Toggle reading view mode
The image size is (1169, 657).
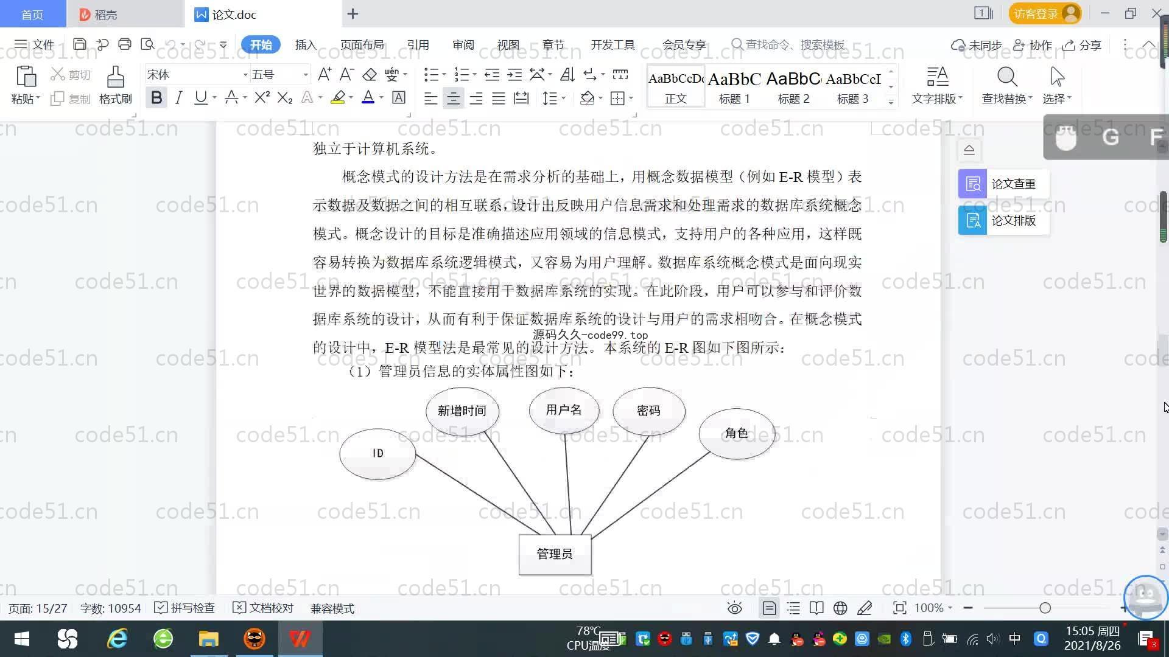pos(816,608)
